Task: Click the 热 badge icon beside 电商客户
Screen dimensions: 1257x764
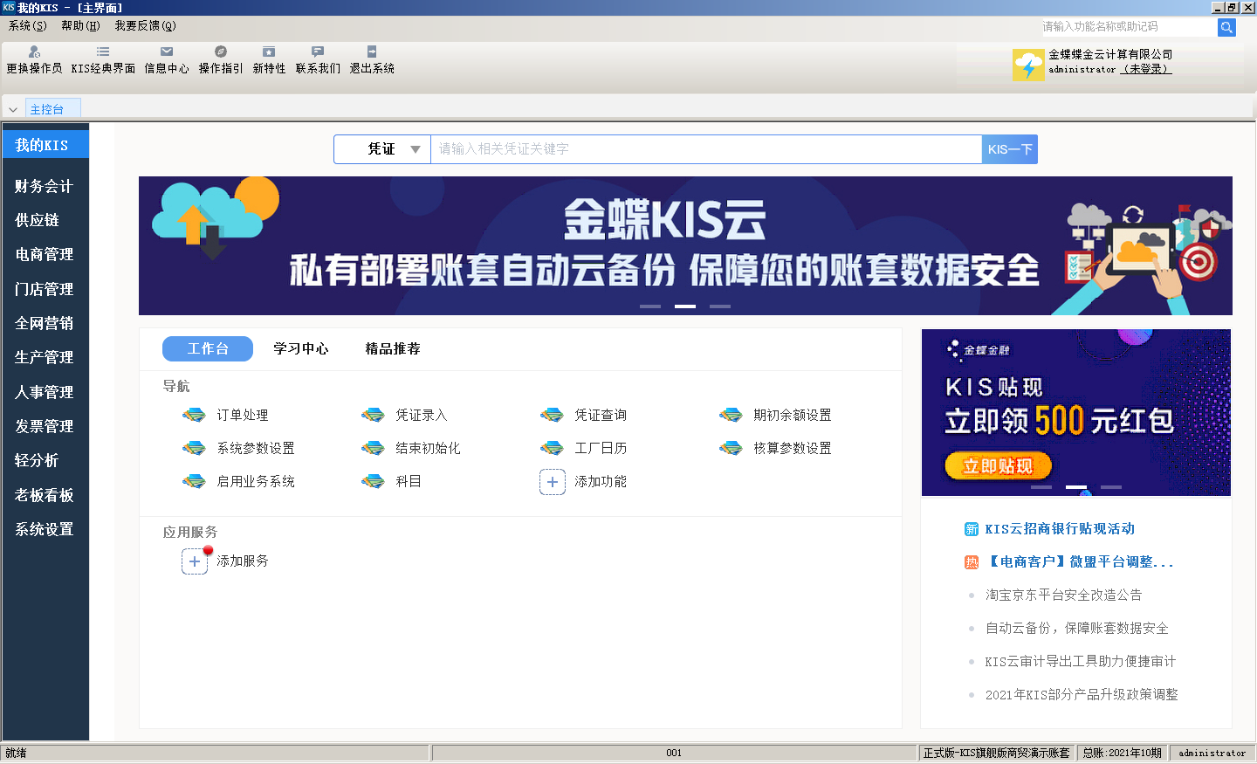Action: point(972,562)
